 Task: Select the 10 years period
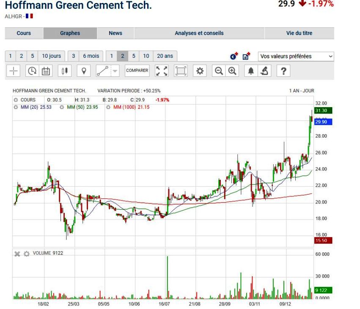pos(146,56)
